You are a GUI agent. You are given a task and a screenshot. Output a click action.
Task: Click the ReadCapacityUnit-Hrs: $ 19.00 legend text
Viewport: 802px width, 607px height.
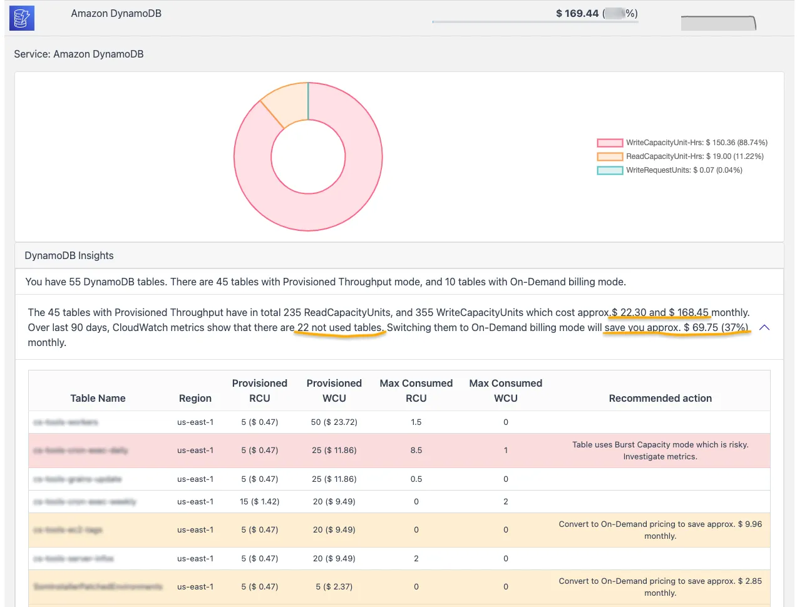[x=695, y=156]
